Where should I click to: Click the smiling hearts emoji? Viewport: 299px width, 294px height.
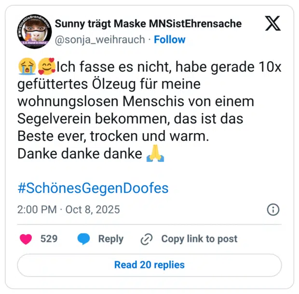pos(47,67)
